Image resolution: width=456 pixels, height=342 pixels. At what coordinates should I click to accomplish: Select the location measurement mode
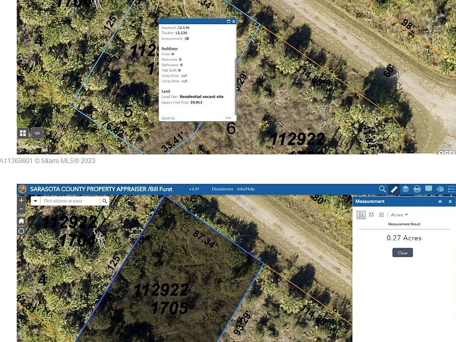pyautogui.click(x=381, y=215)
